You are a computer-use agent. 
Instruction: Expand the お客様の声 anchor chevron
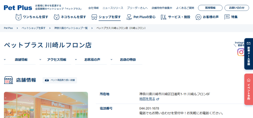(76, 60)
